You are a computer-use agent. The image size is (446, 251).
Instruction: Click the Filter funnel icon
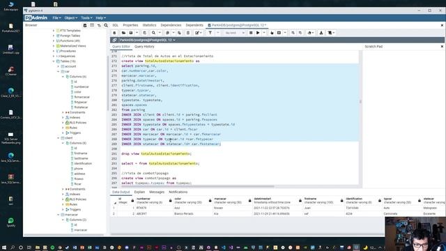pos(210,33)
